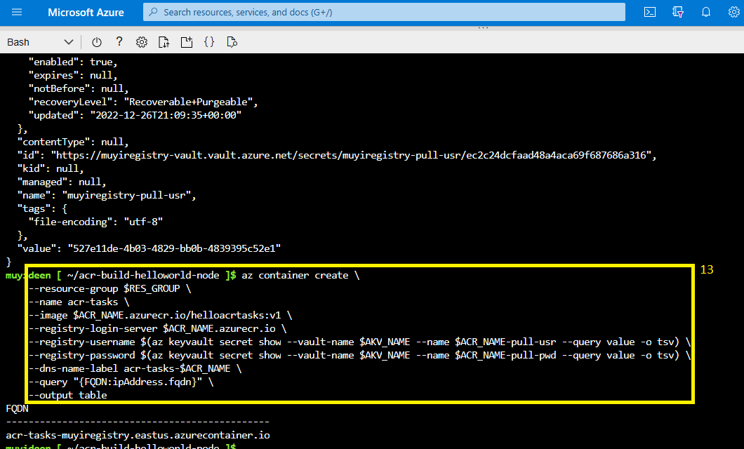Click the "value" secret GUID line
Viewport: 744px width, 449px height.
(149, 248)
